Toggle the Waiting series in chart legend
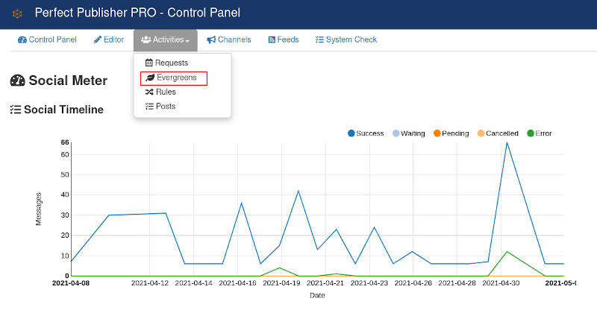 (x=408, y=133)
